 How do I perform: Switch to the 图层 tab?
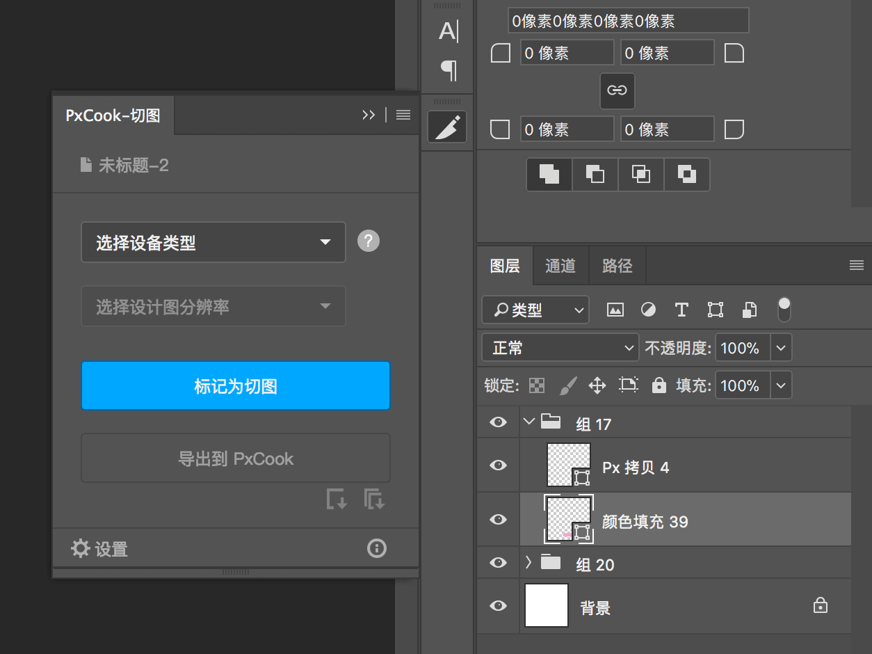pos(505,265)
